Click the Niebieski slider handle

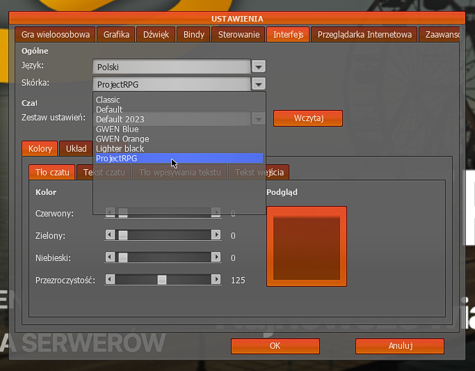[122, 258]
